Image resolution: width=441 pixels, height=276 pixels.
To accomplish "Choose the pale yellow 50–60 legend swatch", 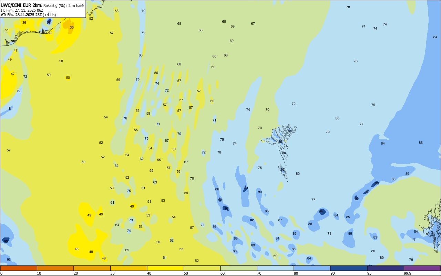I will tap(202, 268).
